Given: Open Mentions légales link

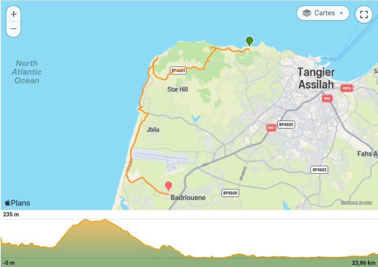Looking at the screenshot, I should 356,203.
